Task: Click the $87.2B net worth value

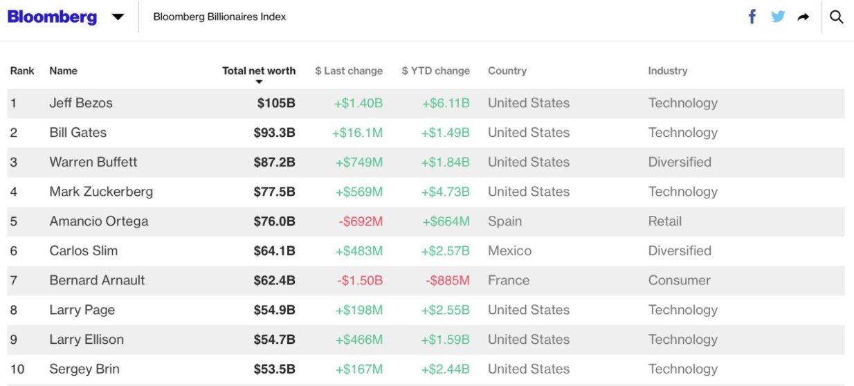Action: [x=275, y=162]
